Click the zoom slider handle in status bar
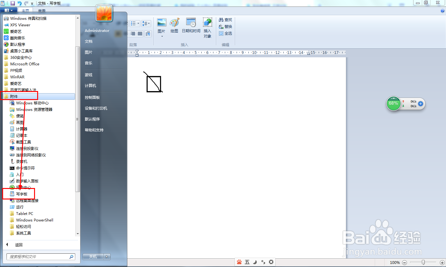The width and height of the screenshot is (446, 267). point(423,262)
